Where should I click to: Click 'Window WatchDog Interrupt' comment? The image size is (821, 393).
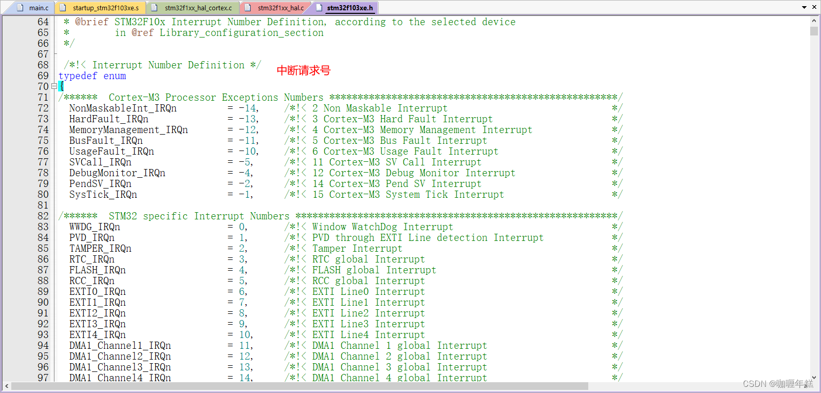tap(383, 227)
